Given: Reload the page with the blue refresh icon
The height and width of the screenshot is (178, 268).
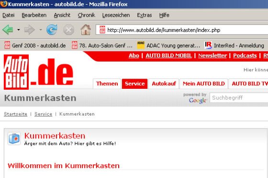Looking at the screenshot, I should point(52,30).
